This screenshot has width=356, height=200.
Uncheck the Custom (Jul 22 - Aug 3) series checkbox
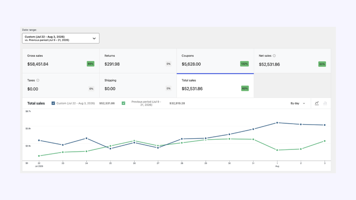coord(53,103)
